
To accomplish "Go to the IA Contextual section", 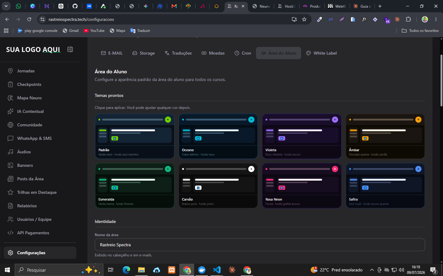I will 40,111.
